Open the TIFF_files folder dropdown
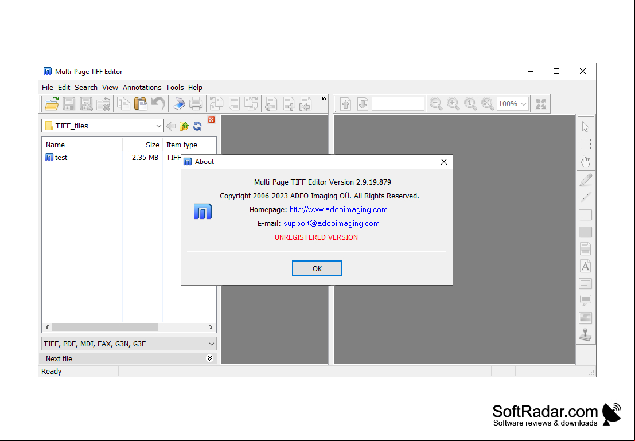Viewport: 635px width, 441px height. (x=158, y=126)
